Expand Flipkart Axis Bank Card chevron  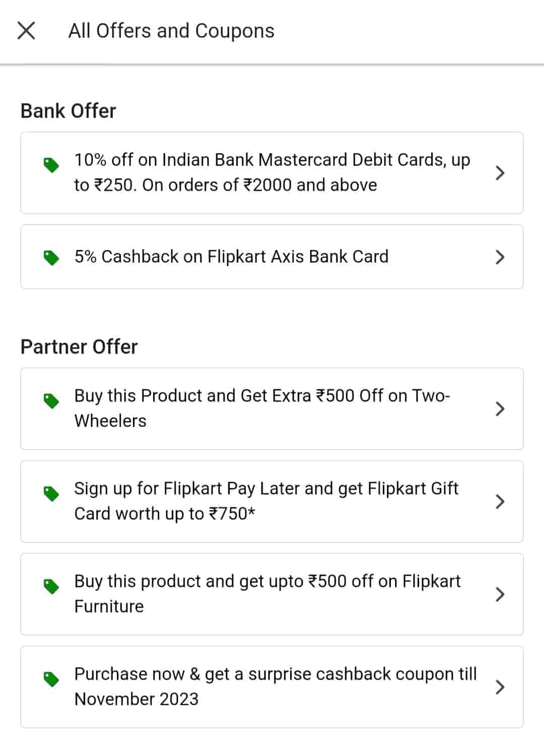click(500, 257)
